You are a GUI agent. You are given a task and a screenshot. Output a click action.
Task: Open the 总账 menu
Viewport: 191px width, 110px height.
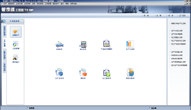pos(34,4)
